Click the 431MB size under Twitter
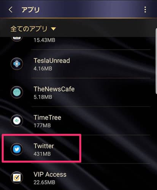 (x=42, y=154)
